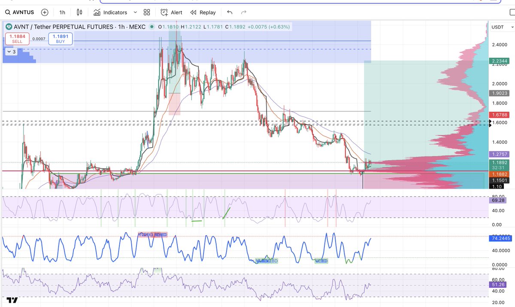The height and width of the screenshot is (307, 515).
Task: Click the 1.6000 price axis tick
Action: (500, 122)
